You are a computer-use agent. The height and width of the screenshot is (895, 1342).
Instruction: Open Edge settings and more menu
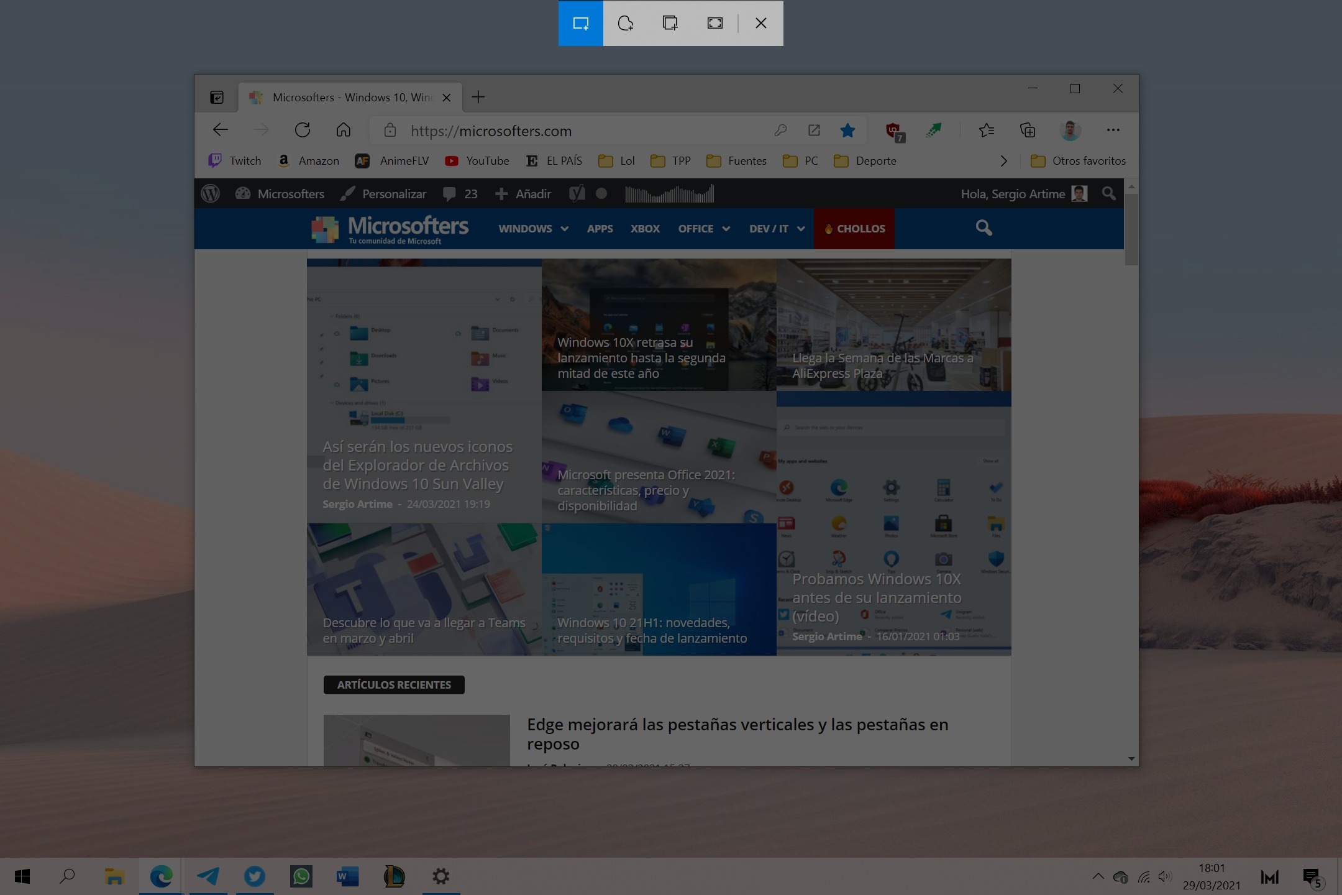click(1113, 130)
